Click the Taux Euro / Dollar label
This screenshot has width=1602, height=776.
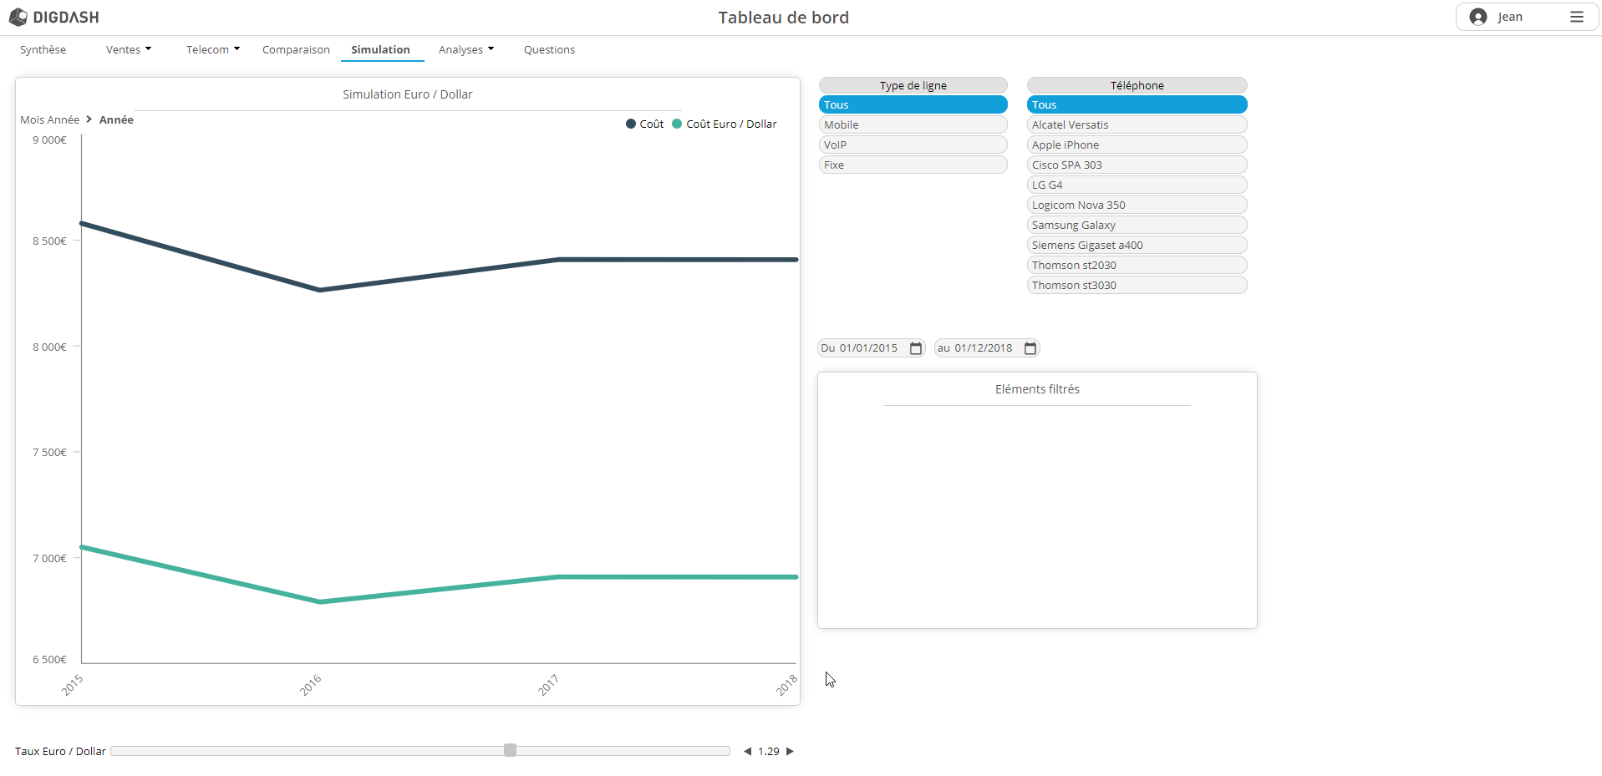click(x=60, y=751)
